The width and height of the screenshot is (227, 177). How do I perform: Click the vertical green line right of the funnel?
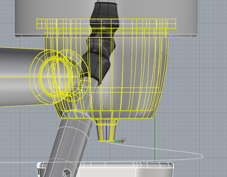(x=155, y=138)
